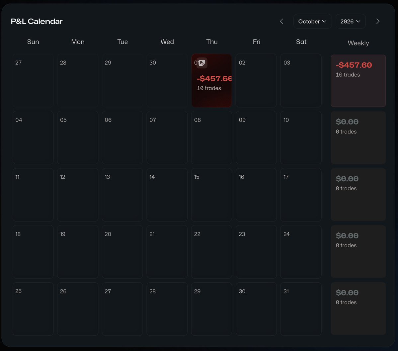This screenshot has height=351, width=398.
Task: Select October 30 cell in last row
Action: pyautogui.click(x=256, y=309)
